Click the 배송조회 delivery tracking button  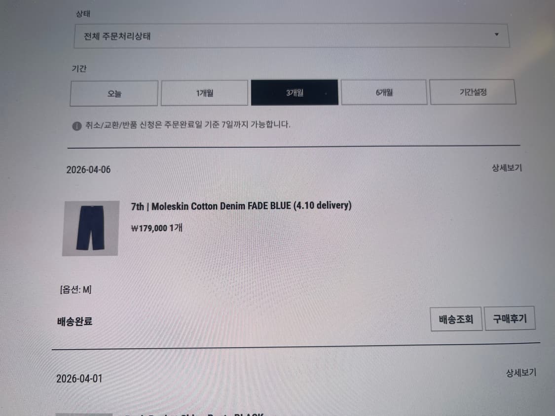point(456,319)
